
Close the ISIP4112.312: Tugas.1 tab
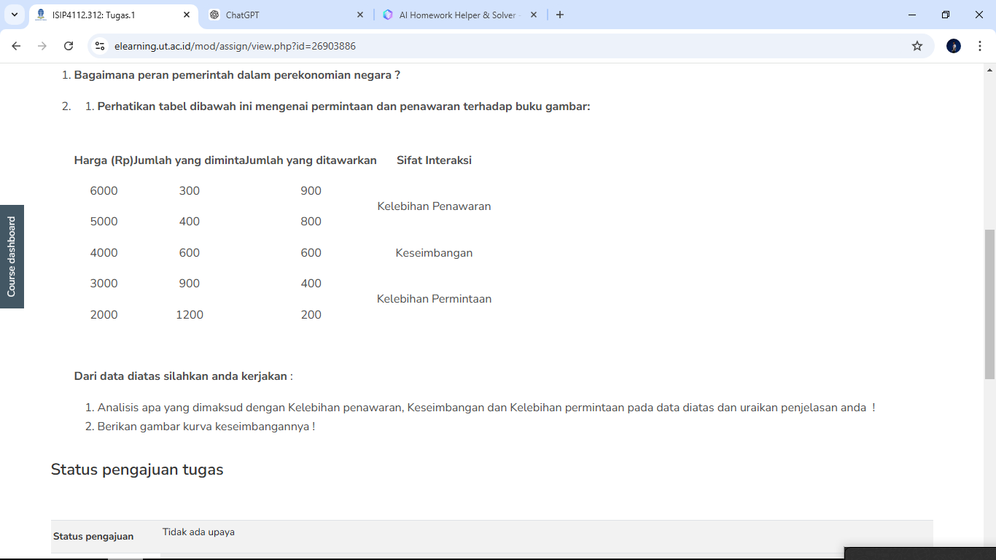(187, 15)
